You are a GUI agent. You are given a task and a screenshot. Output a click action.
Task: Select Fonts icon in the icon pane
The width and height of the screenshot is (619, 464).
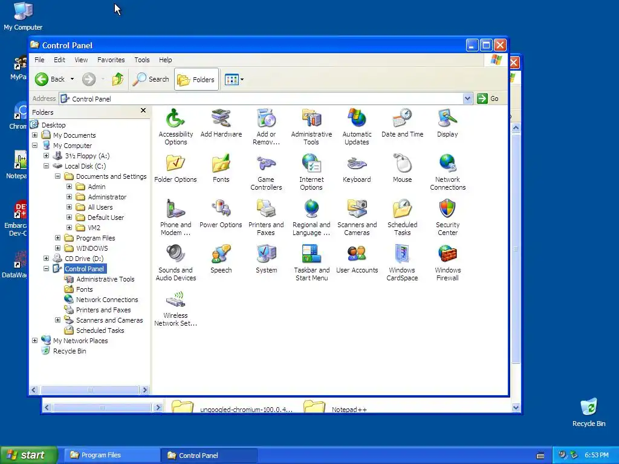coord(221,169)
